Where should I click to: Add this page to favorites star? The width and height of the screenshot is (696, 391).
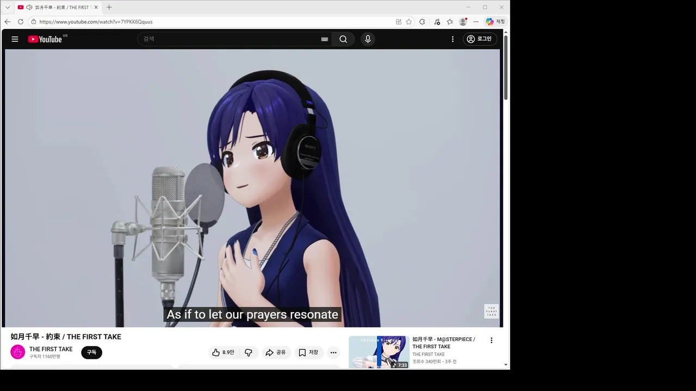409,22
